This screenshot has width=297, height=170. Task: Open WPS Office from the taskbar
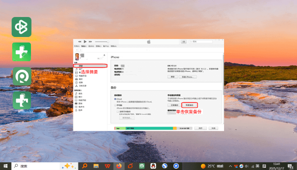[x=107, y=166]
